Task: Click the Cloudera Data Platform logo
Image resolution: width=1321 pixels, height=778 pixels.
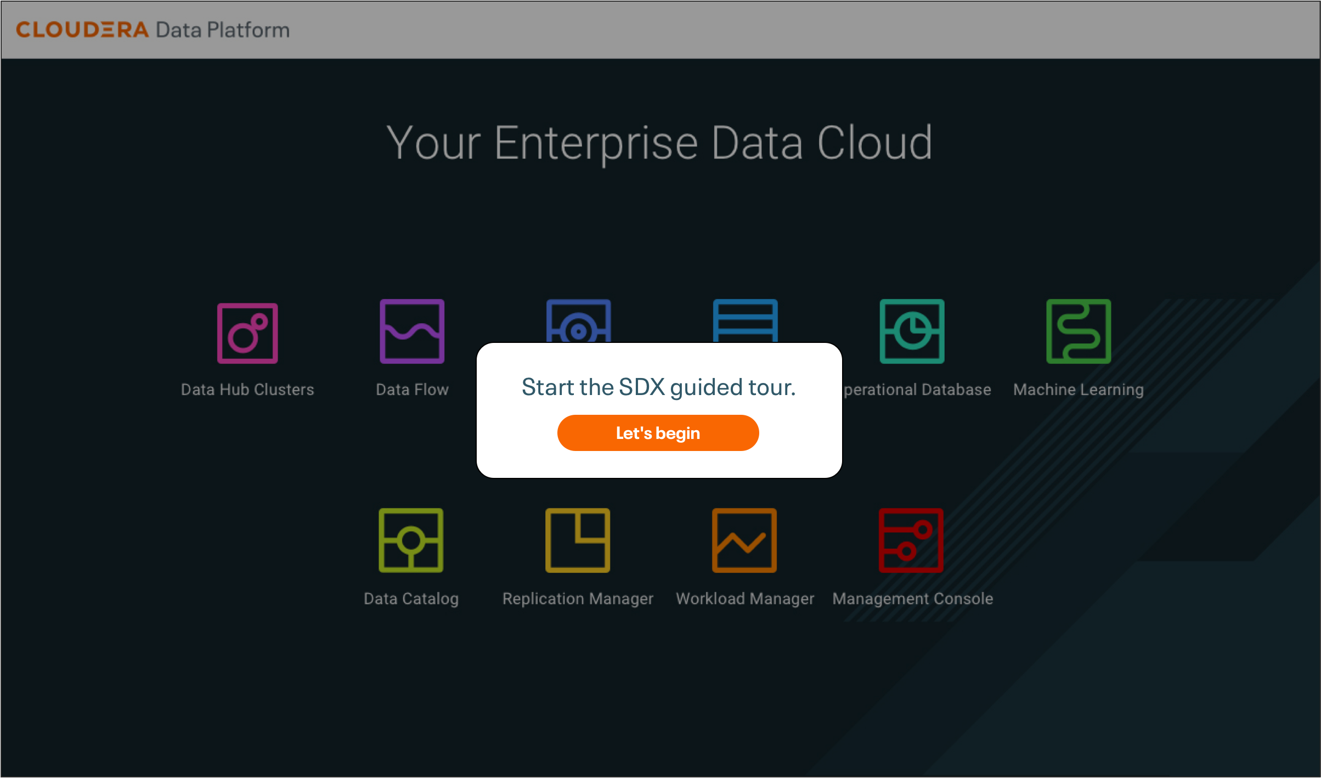Action: coord(153,30)
